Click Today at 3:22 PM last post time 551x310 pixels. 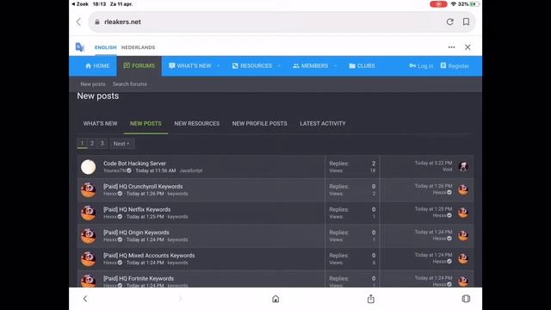click(x=433, y=163)
